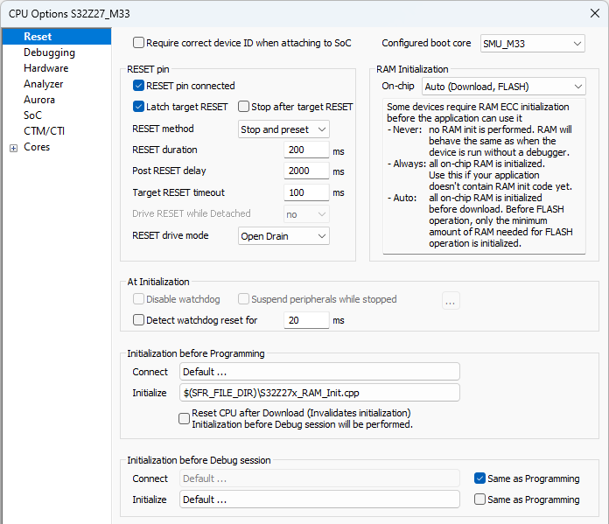Viewport: 609px width, 524px height.
Task: Open the Hardware options page
Action: [x=45, y=68]
